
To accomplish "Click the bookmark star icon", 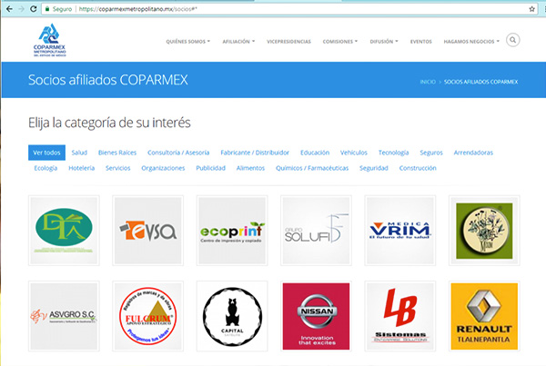I will coord(531,9).
